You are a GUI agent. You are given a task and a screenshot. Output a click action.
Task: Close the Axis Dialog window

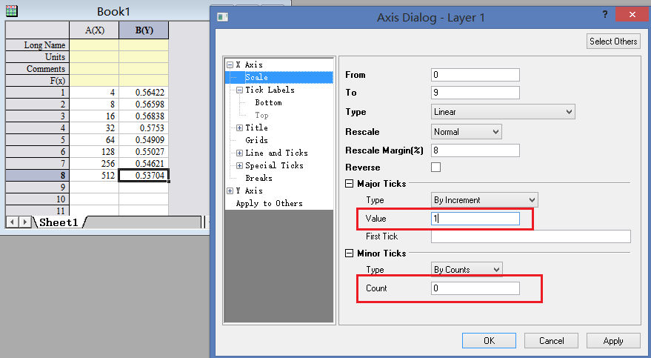click(632, 15)
